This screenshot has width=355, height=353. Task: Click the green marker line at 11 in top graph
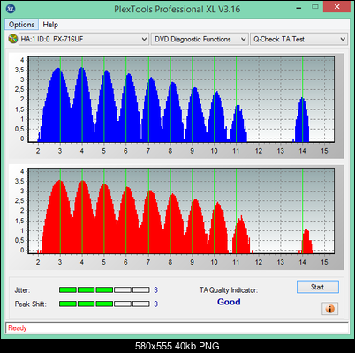click(x=236, y=100)
